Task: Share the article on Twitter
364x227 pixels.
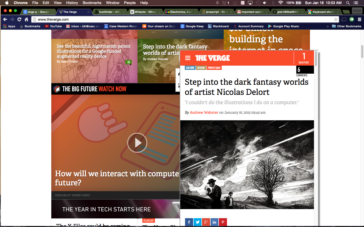Action: pos(197,222)
